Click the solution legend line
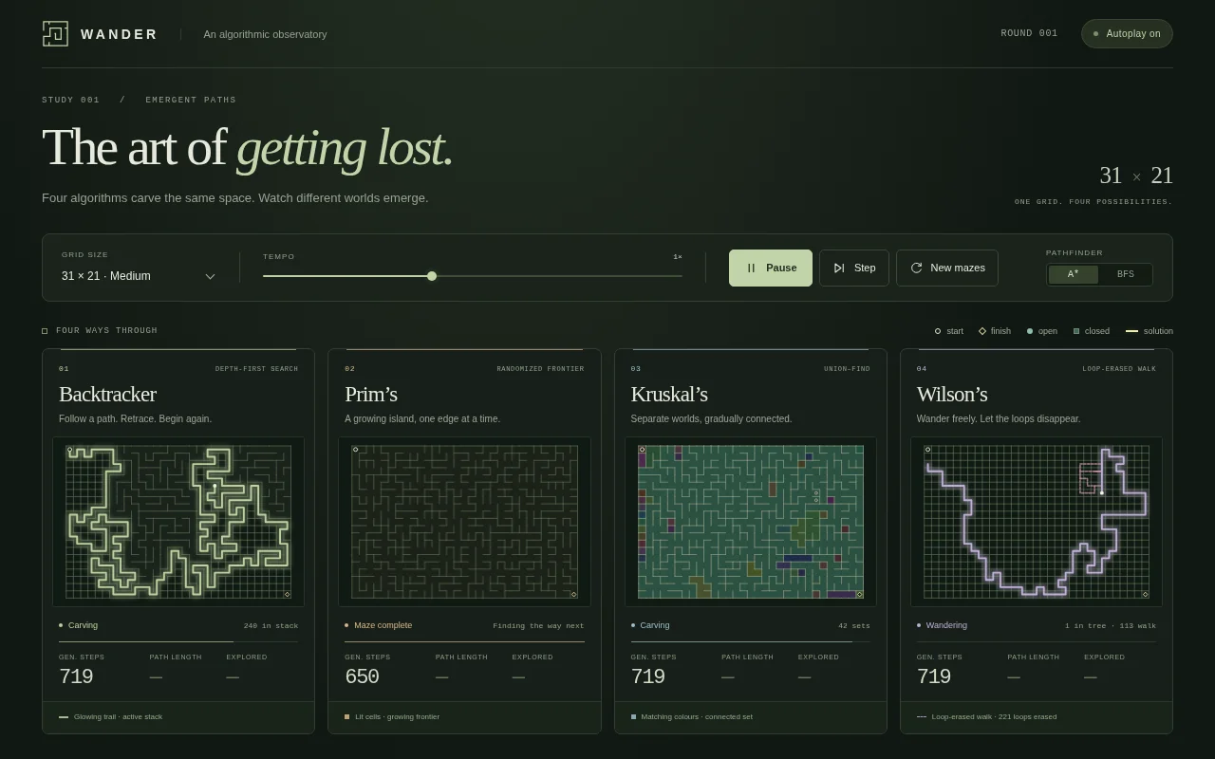1215x759 pixels. [1131, 331]
